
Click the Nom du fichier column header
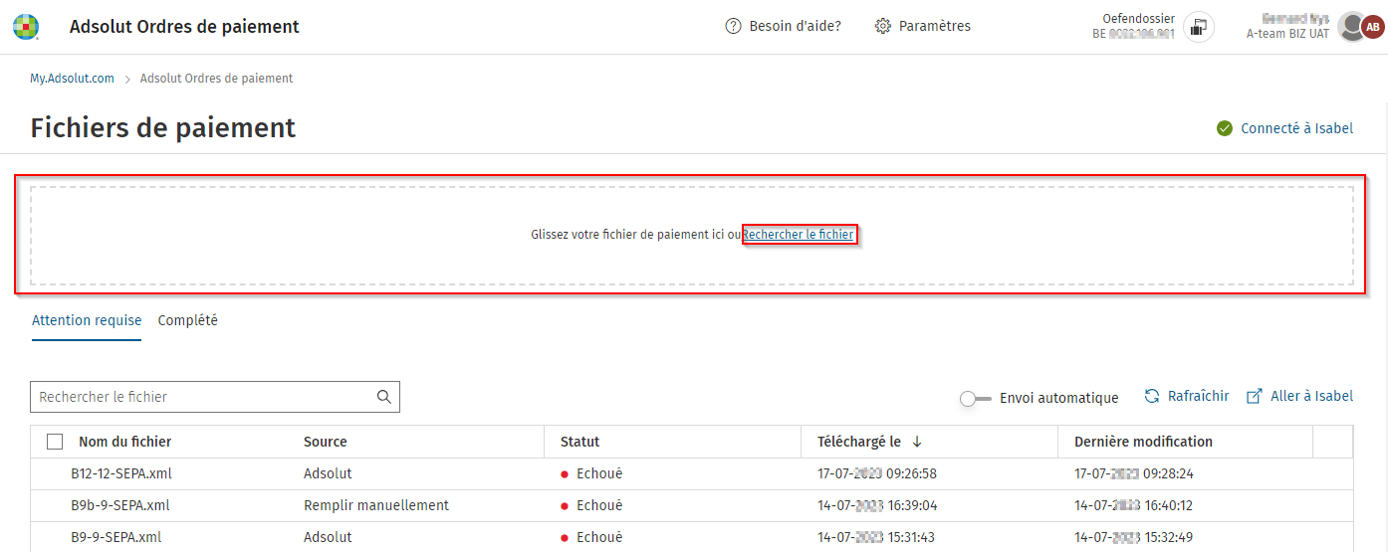(x=125, y=442)
